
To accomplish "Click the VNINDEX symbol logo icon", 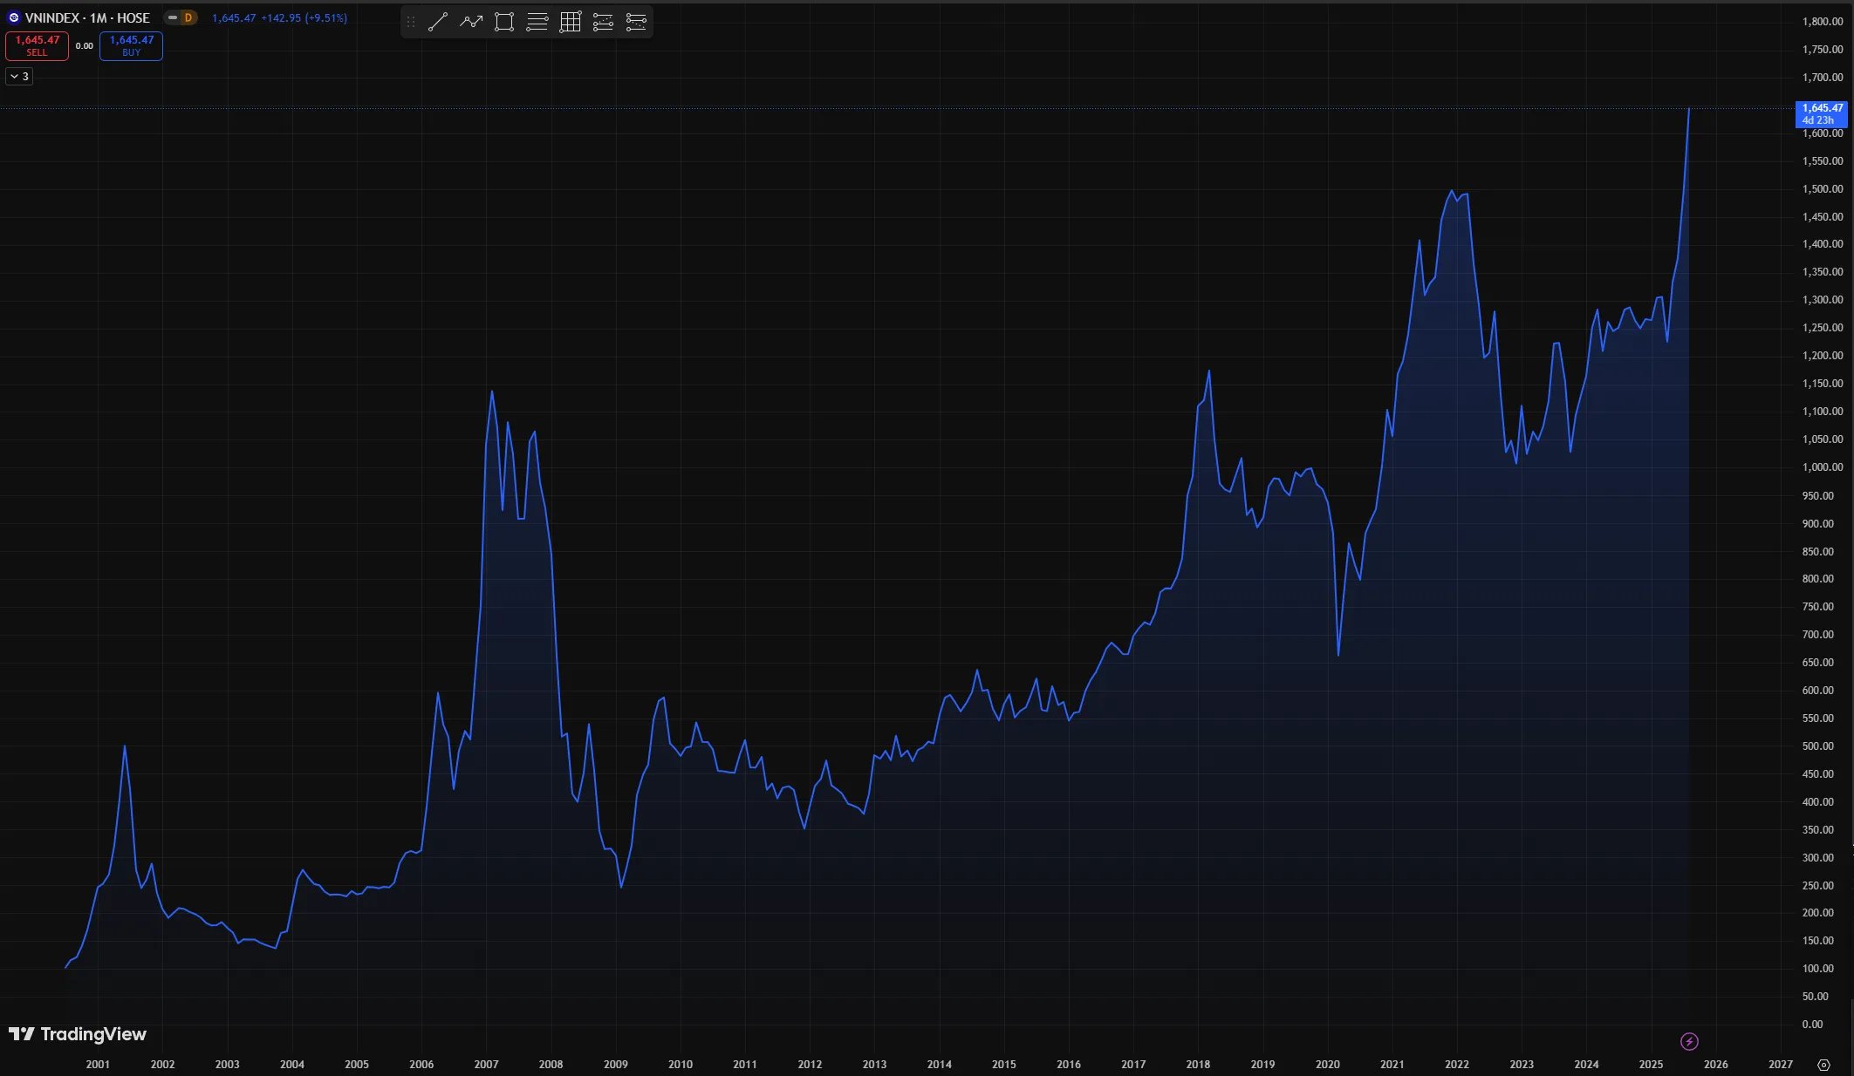I will [x=14, y=17].
